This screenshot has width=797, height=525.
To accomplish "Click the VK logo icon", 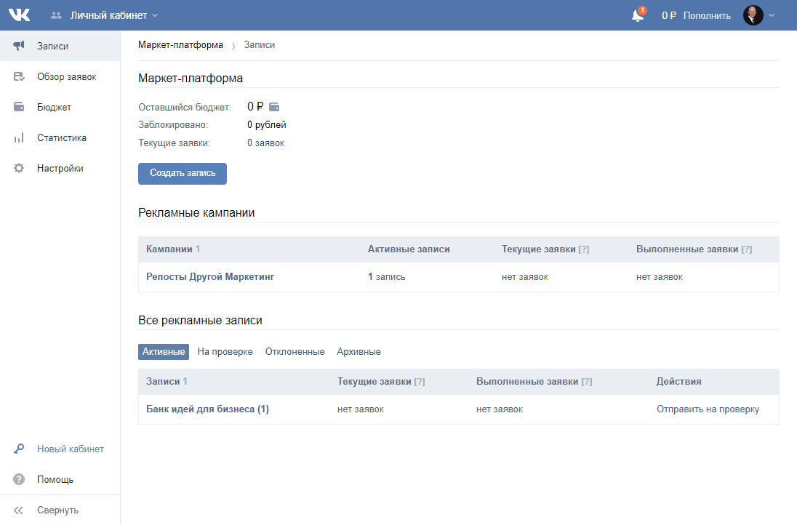I will (20, 15).
